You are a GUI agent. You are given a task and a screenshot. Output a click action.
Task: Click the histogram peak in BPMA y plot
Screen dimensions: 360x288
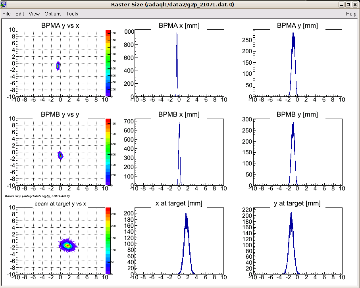click(293, 34)
